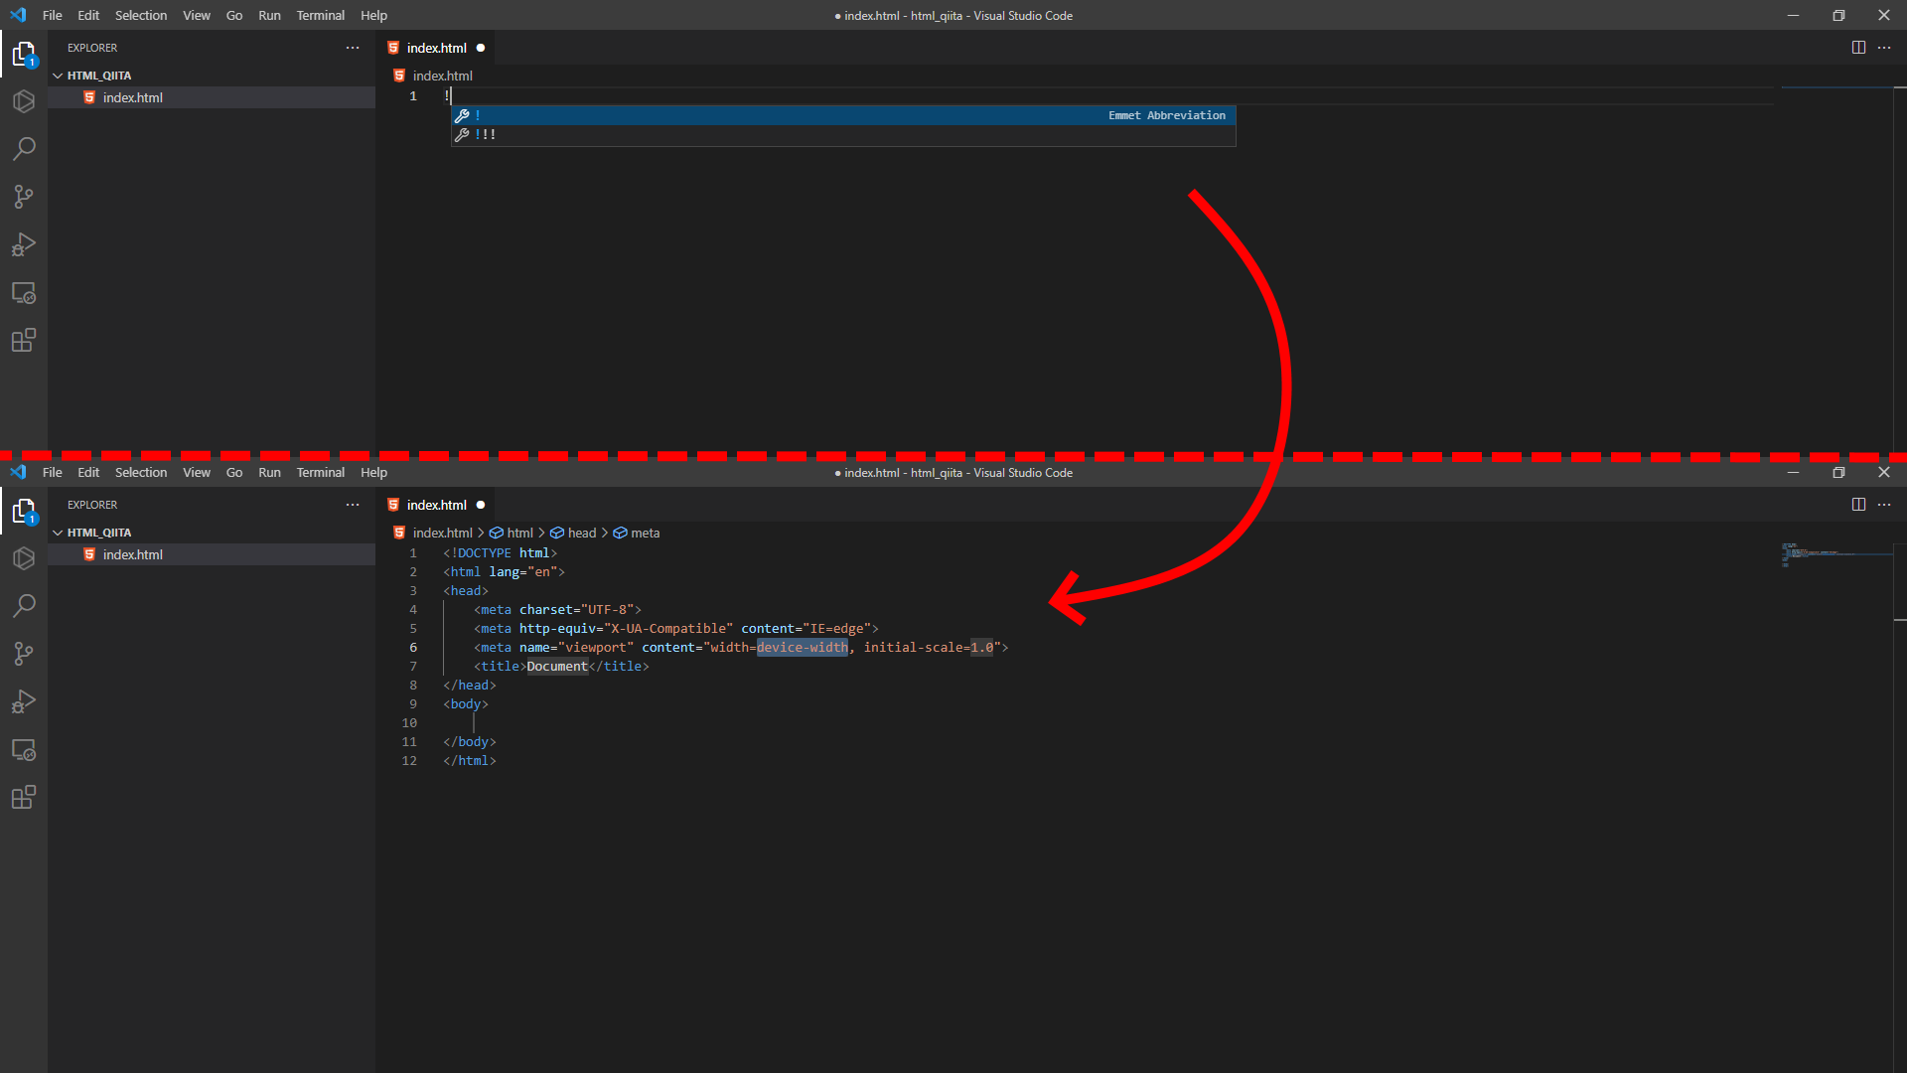Screen dimensions: 1907x1073
Task: Click the unsaved dot on lower index.html tab
Action: [x=481, y=505]
